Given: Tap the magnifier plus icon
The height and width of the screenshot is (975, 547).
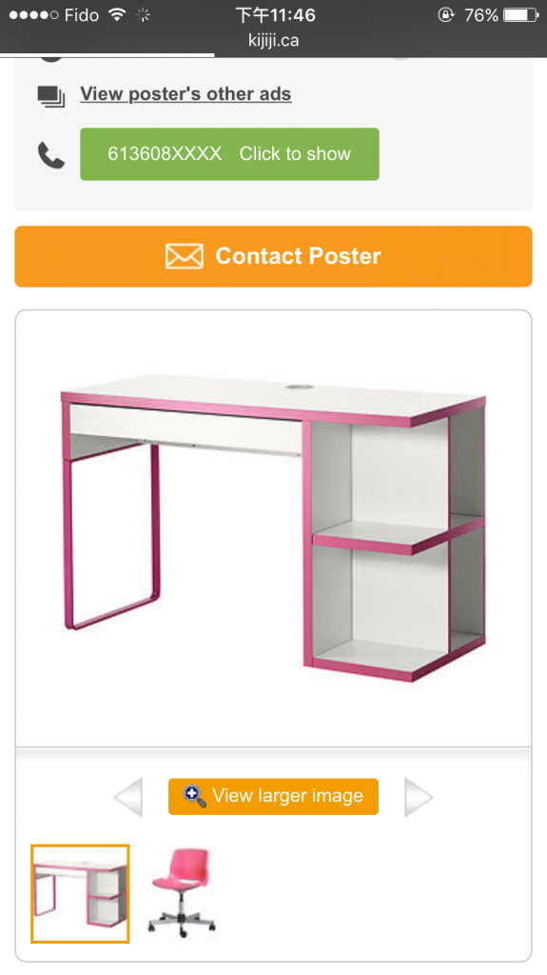Looking at the screenshot, I should coord(195,797).
